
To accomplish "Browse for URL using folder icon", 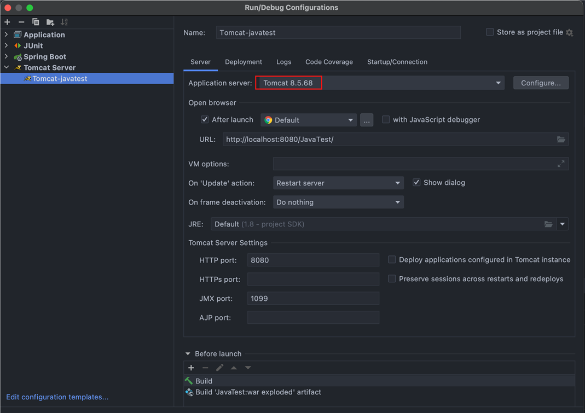I will pos(561,139).
